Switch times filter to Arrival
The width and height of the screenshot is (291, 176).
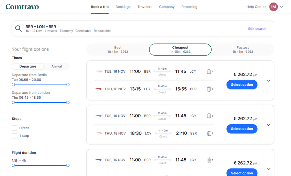(x=56, y=66)
